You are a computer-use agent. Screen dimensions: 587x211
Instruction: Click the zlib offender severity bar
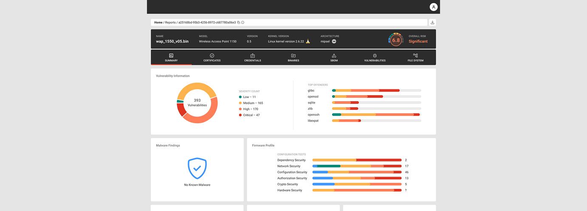coord(377,108)
